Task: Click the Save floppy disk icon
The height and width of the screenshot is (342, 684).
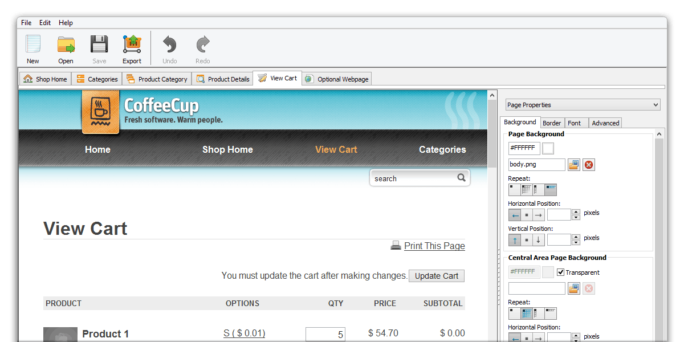Action: point(99,44)
